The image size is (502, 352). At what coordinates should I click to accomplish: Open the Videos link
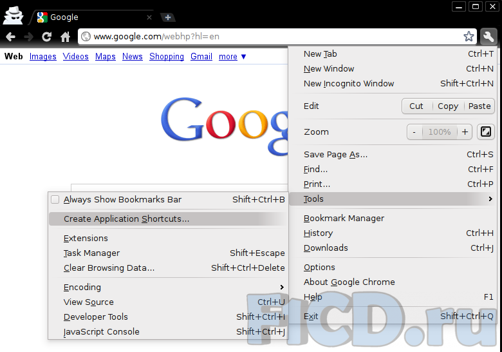(75, 57)
